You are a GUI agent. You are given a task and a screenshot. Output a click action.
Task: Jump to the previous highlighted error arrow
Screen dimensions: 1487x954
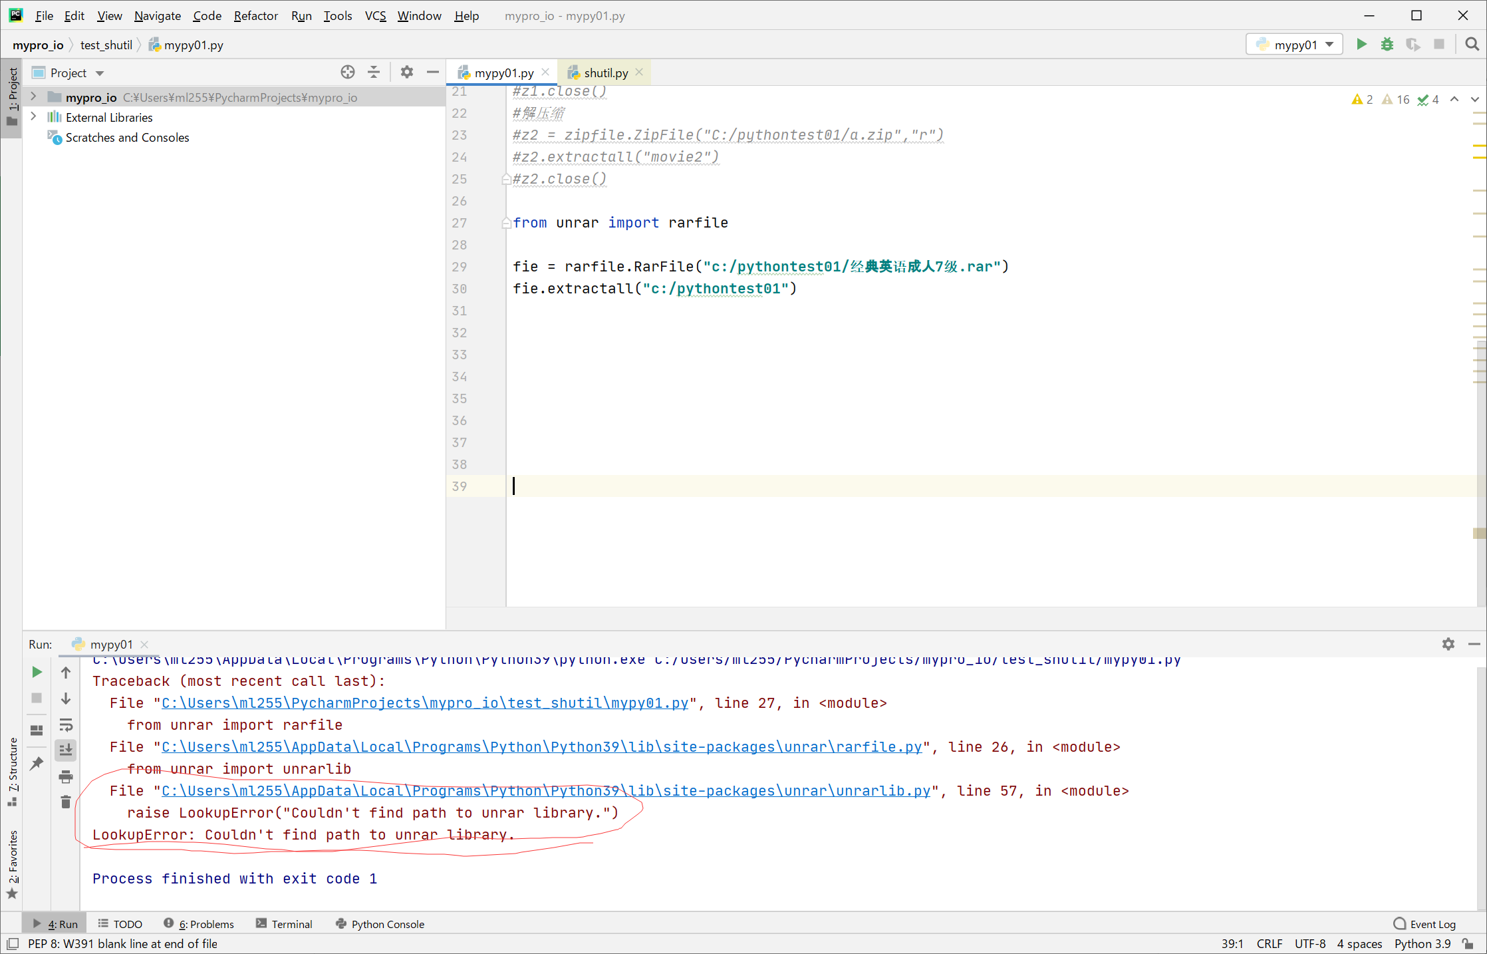(x=1454, y=99)
